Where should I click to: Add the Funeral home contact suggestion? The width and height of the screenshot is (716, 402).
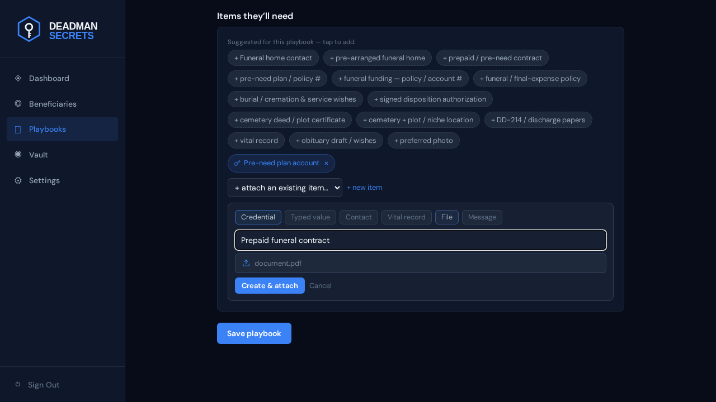(273, 58)
